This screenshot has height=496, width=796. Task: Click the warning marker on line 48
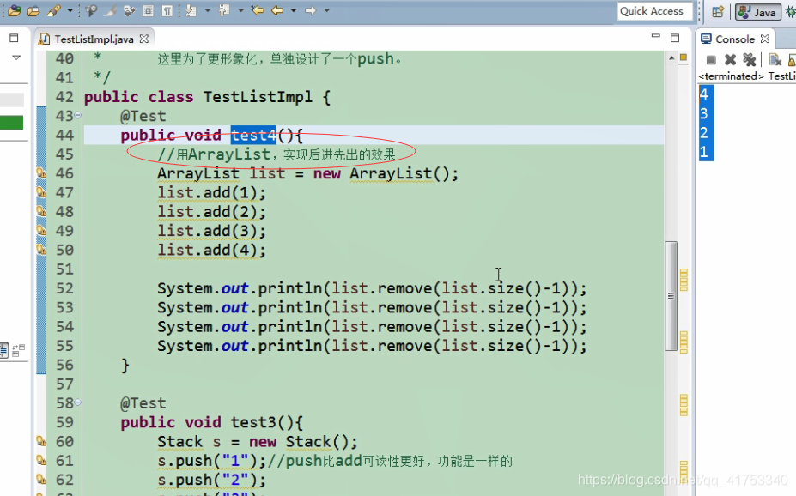pyautogui.click(x=41, y=211)
